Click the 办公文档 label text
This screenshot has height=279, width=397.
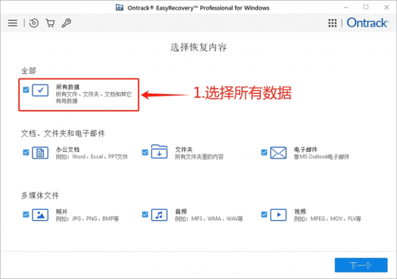click(68, 149)
